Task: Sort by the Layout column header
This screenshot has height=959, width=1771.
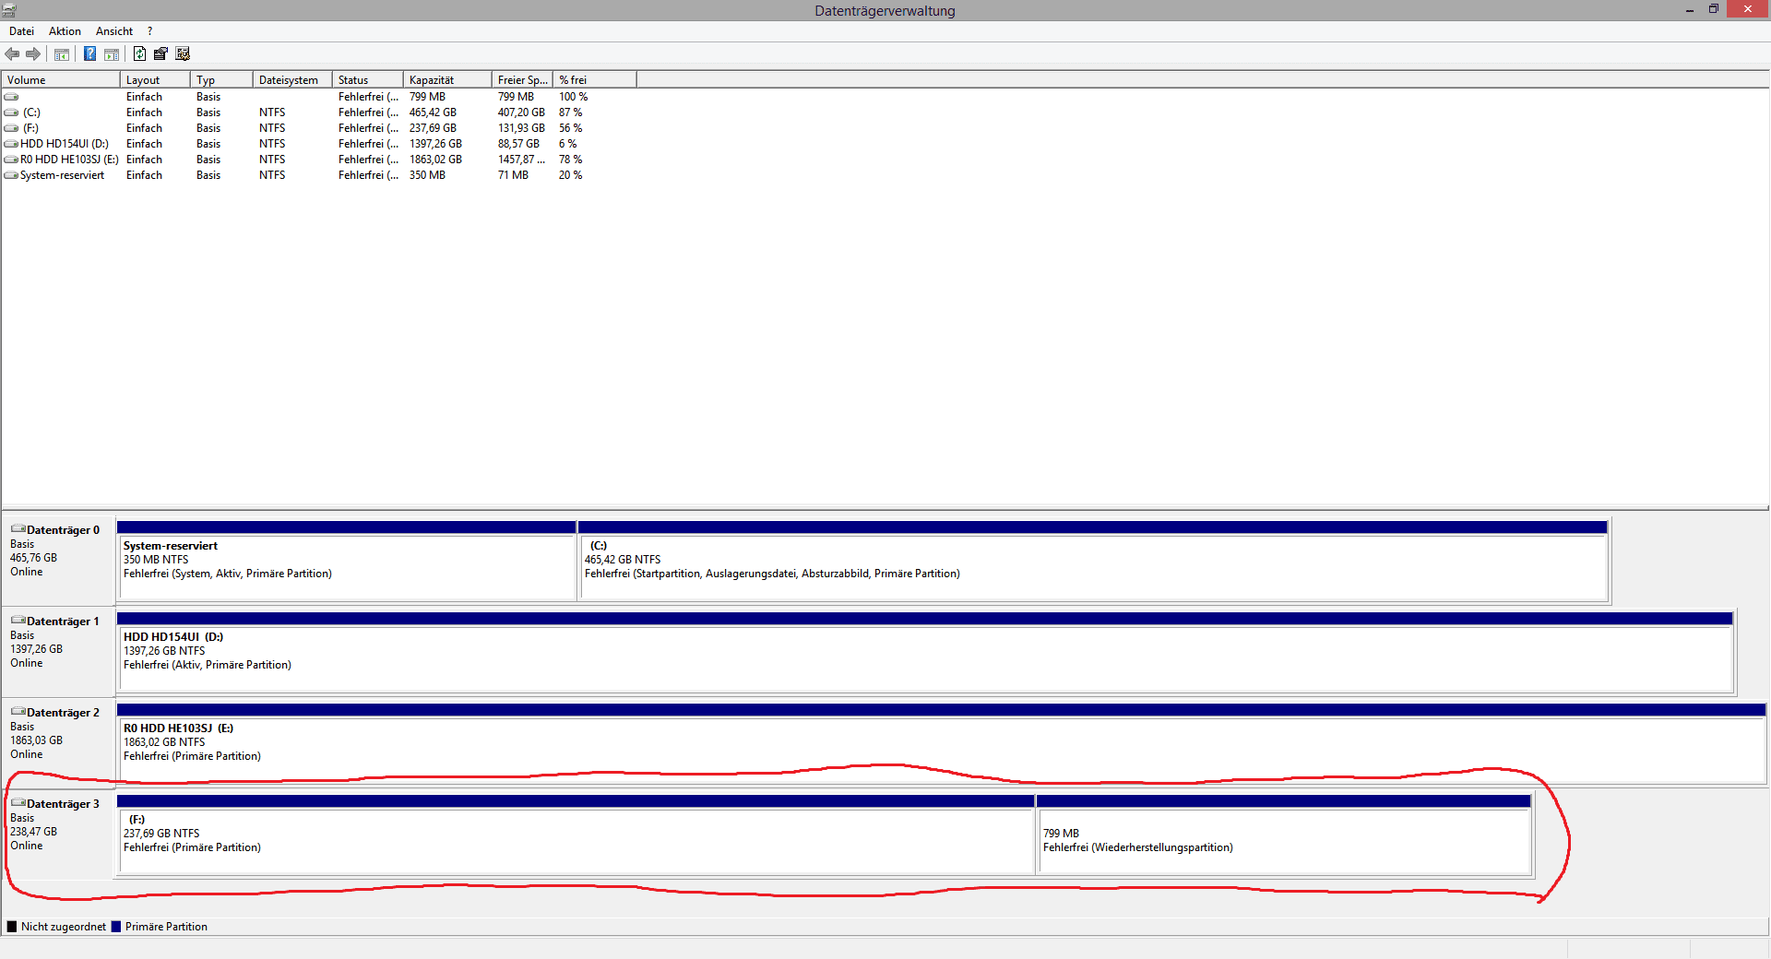Action: [155, 80]
